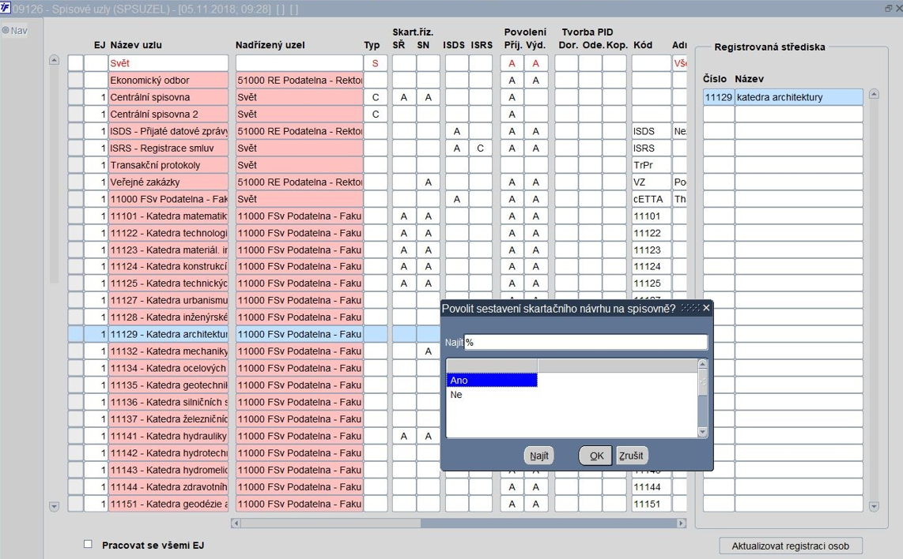Click the right arrow of the horizontal scrollbar
The width and height of the screenshot is (903, 559).
tap(682, 523)
